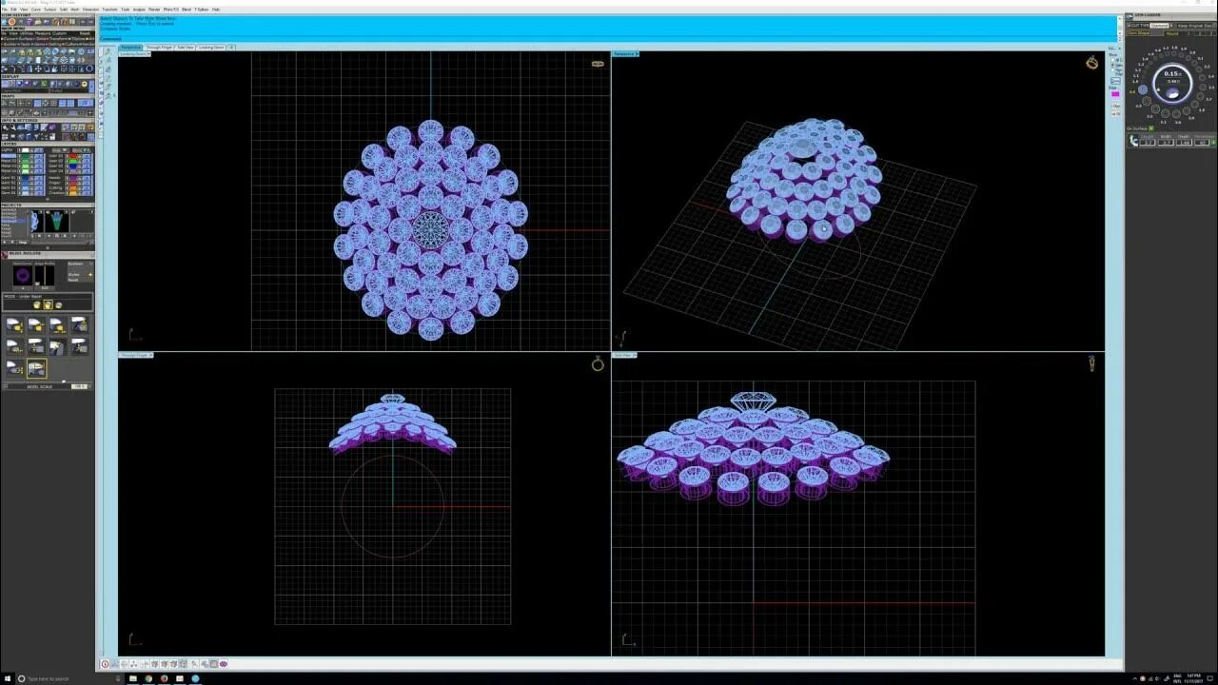This screenshot has width=1218, height=685.
Task: Click the ring icon in Looking Down viewport corner
Action: (598, 64)
